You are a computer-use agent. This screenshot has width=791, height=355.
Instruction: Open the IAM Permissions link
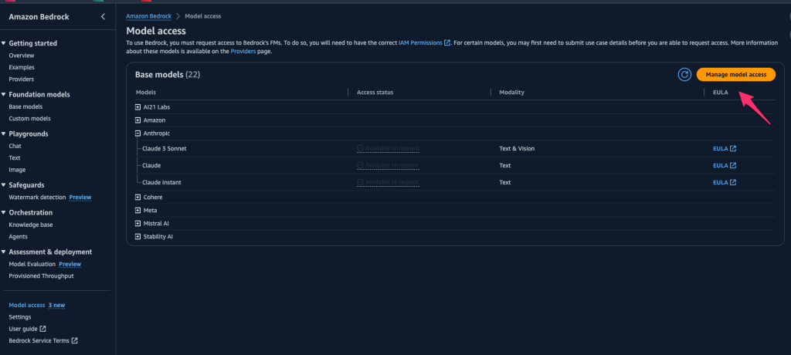pos(420,43)
